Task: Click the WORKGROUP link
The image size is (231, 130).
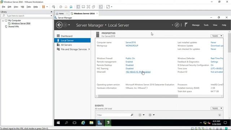Action: [132, 46]
